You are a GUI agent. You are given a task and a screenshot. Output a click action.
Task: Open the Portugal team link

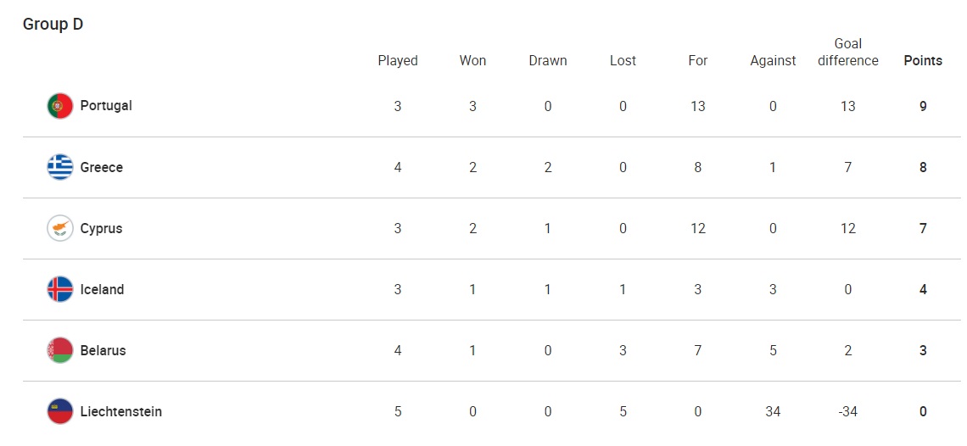coord(106,106)
